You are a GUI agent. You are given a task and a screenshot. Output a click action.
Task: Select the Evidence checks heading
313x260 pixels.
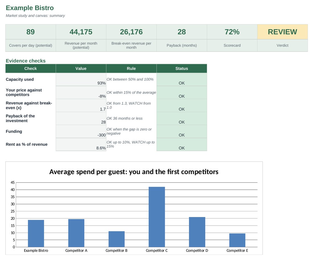26,61
